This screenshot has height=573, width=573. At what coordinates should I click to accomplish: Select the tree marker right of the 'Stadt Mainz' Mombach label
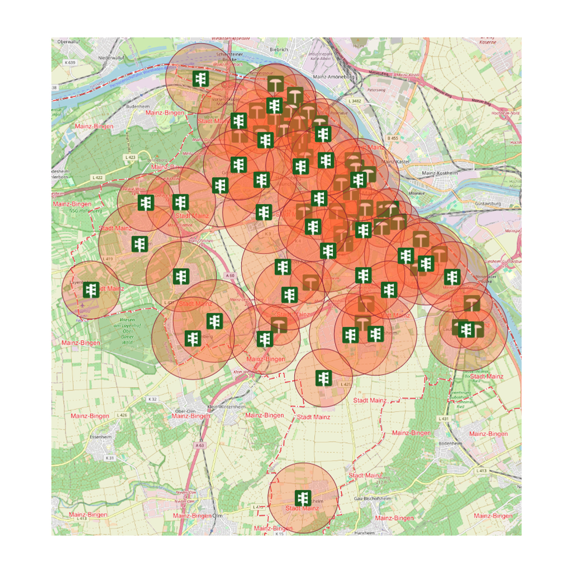[238, 121]
